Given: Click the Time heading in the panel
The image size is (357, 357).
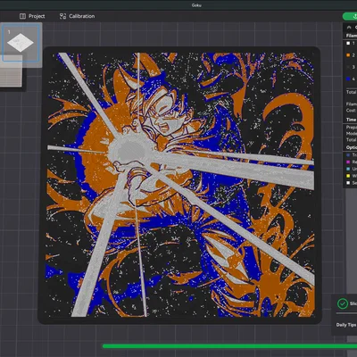Looking at the screenshot, I should tap(351, 120).
